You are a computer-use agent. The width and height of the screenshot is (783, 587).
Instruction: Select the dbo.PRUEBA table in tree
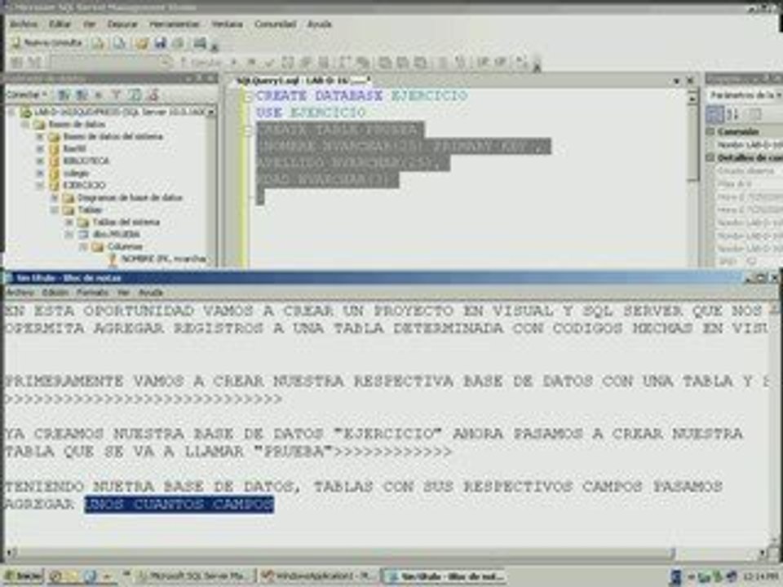pyautogui.click(x=116, y=234)
